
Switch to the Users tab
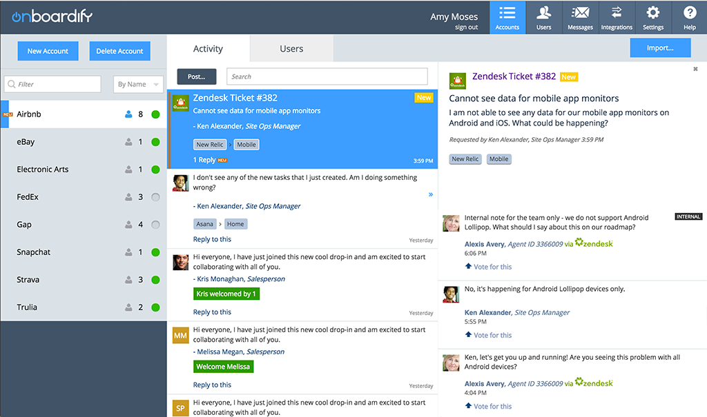pyautogui.click(x=291, y=49)
